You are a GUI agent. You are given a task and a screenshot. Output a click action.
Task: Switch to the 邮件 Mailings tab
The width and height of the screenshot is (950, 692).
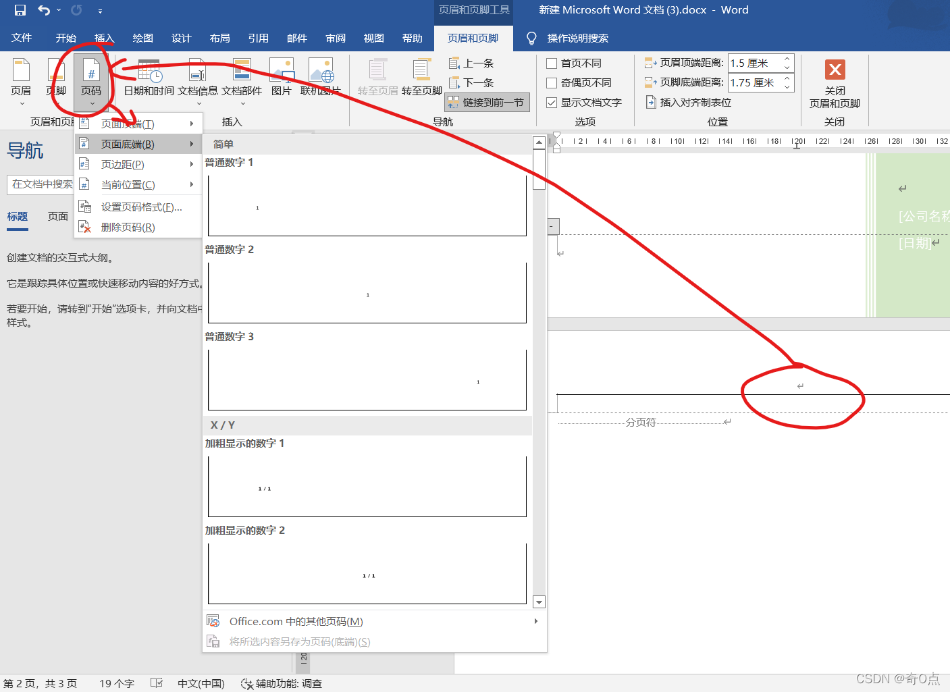coord(297,38)
